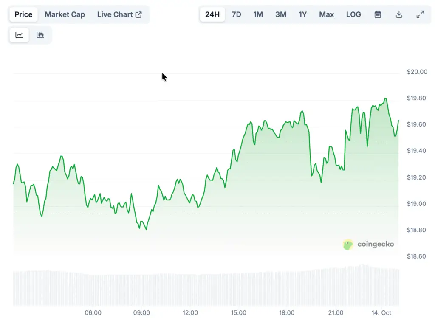Download the chart data

click(x=399, y=14)
